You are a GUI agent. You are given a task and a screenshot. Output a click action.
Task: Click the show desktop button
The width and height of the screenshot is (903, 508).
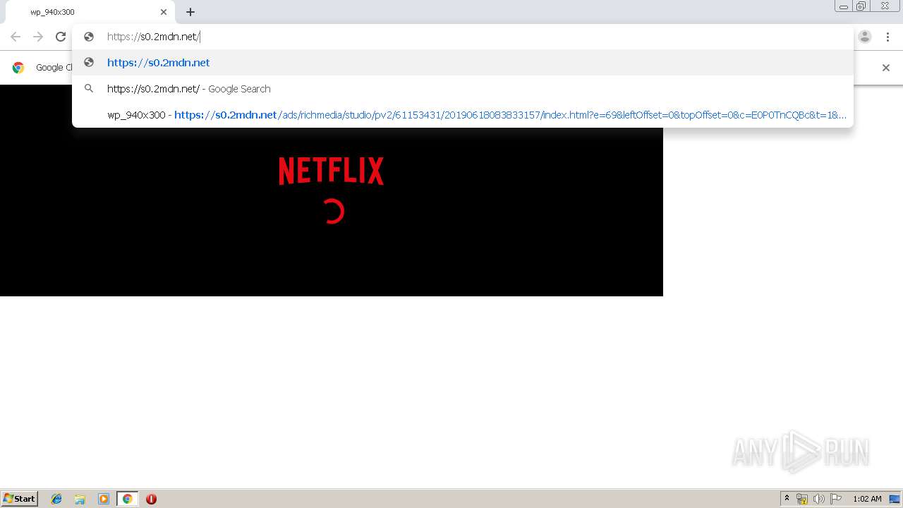point(895,499)
